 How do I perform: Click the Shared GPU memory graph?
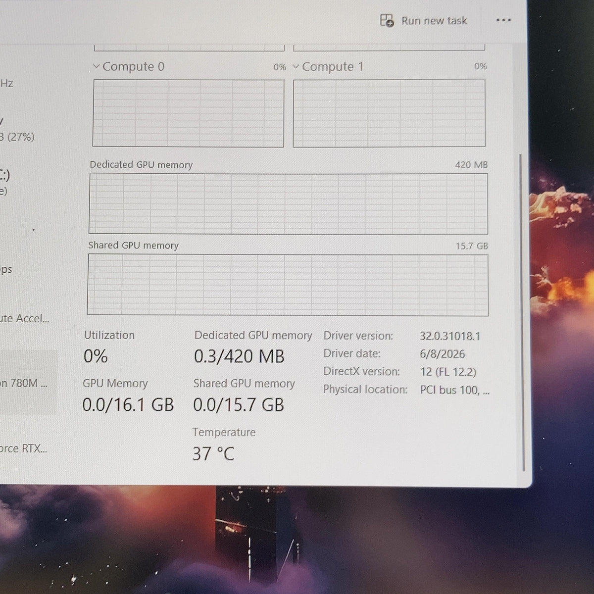(288, 285)
